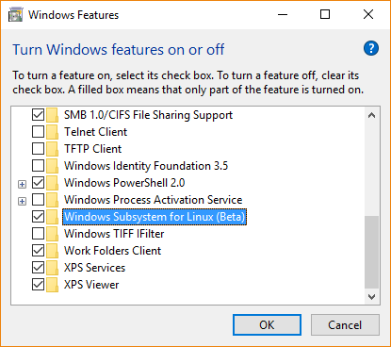Viewport: 391px width, 347px height.
Task: Uncheck Windows Subsystem for Linux (Beta)
Action: coord(38,216)
